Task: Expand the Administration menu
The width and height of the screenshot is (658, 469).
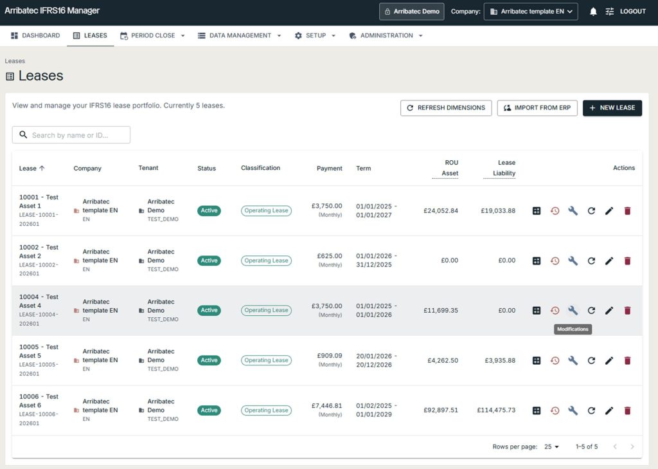Action: (x=386, y=36)
